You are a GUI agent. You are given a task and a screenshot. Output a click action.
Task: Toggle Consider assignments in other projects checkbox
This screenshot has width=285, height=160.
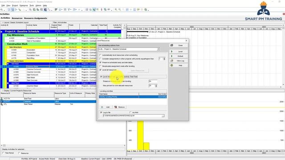pos(101,59)
